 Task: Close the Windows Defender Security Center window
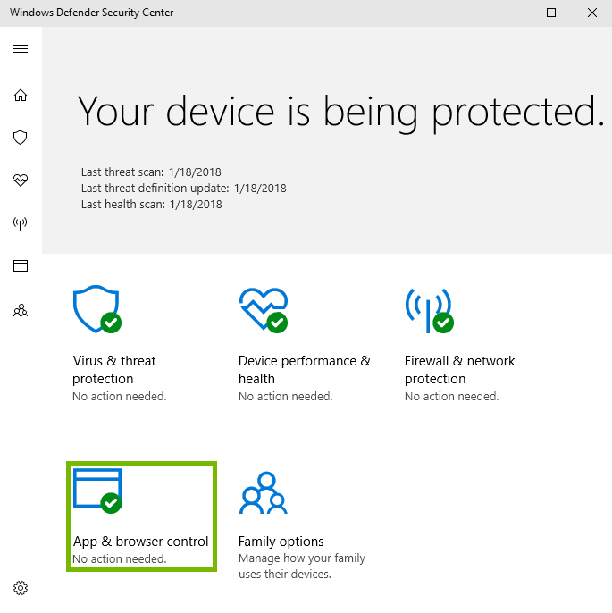pos(592,13)
